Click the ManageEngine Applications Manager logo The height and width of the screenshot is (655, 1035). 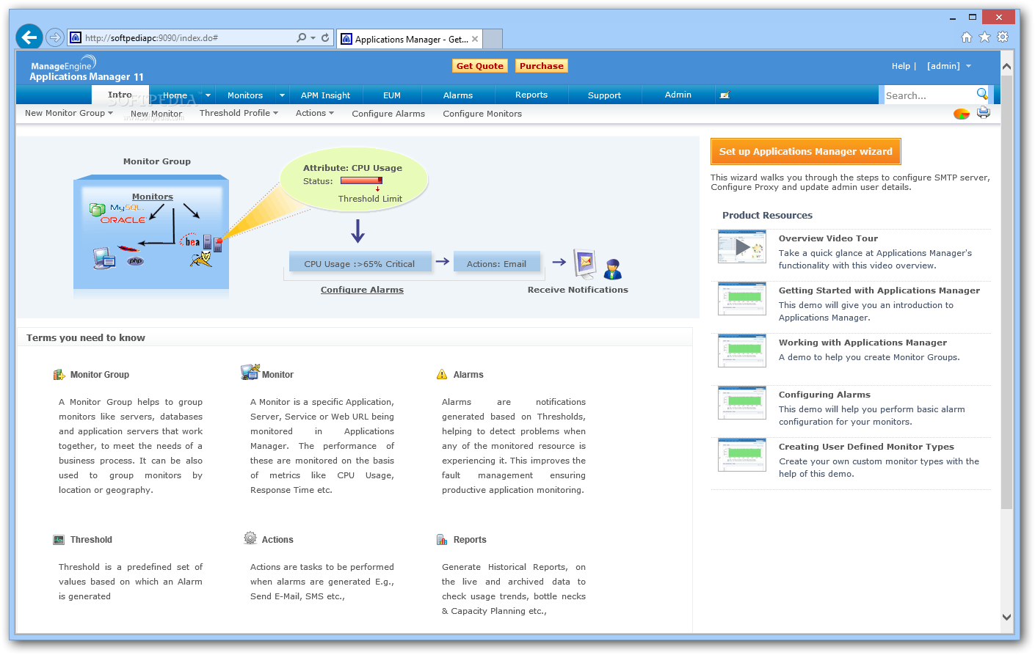[87, 68]
